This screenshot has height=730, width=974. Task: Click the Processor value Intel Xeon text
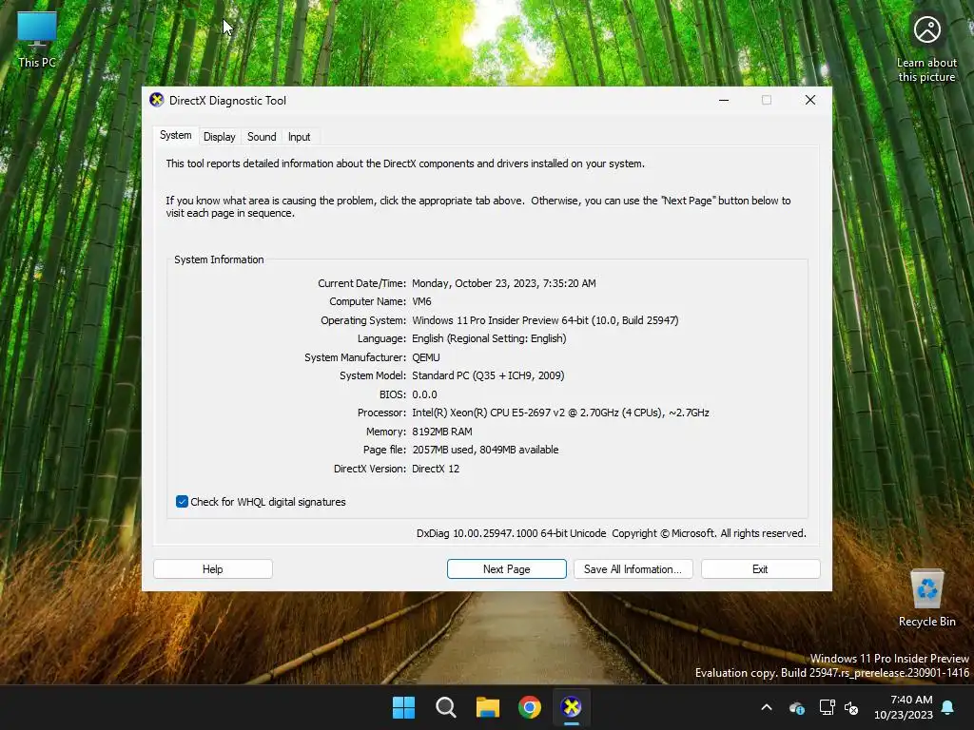(560, 413)
